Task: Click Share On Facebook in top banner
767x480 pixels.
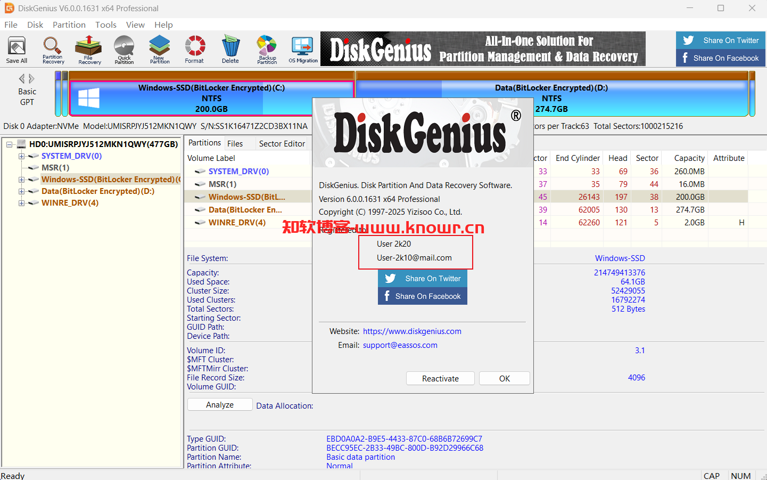Action: [x=721, y=58]
